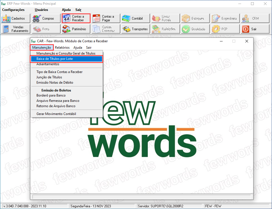Click the fw icon in the ERP Few-Words title bar
Image resolution: width=272 pixels, height=209 pixels.
(3, 4)
